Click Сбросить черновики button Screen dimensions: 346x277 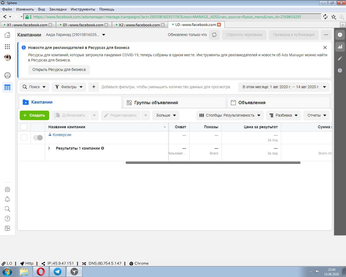(244, 35)
